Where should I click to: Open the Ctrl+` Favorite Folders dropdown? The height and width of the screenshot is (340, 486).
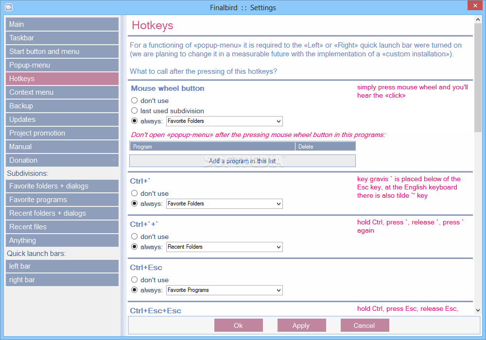click(225, 204)
